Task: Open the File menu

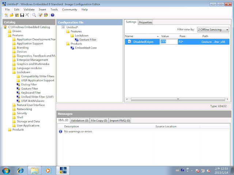Action: [7, 9]
